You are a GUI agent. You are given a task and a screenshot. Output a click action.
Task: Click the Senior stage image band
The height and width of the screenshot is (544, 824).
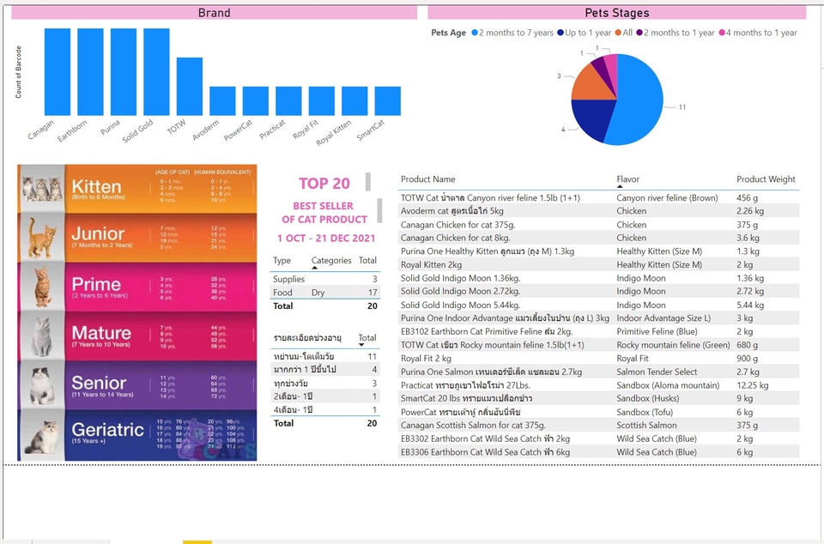click(137, 384)
